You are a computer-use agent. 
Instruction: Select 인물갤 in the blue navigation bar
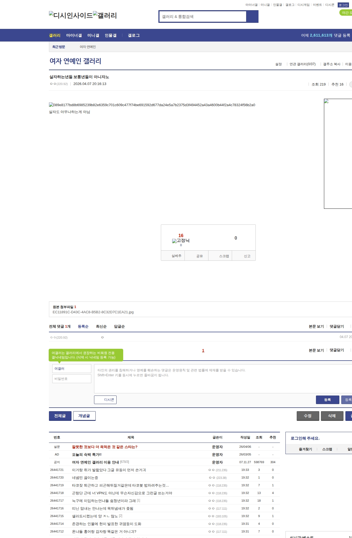coord(111,35)
